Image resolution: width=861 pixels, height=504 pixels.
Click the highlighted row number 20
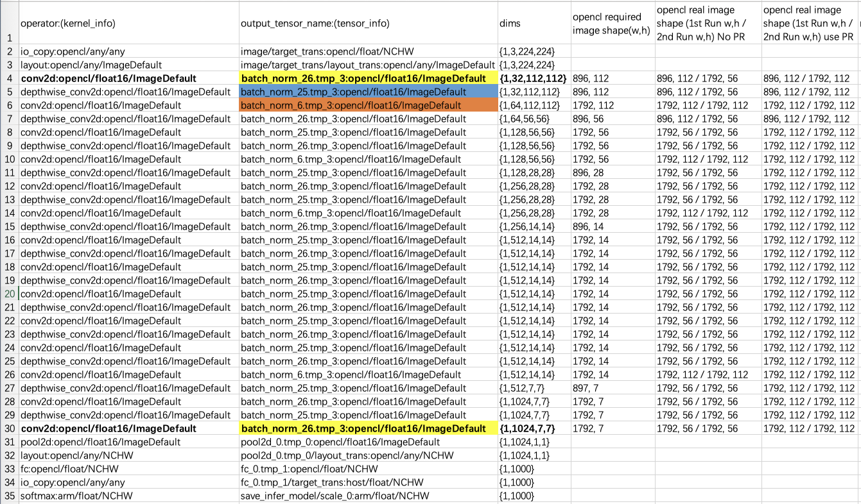(9, 294)
